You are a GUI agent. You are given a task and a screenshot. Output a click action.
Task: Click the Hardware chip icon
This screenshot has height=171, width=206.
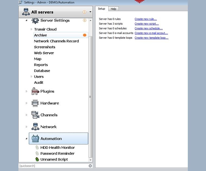coord(35,103)
